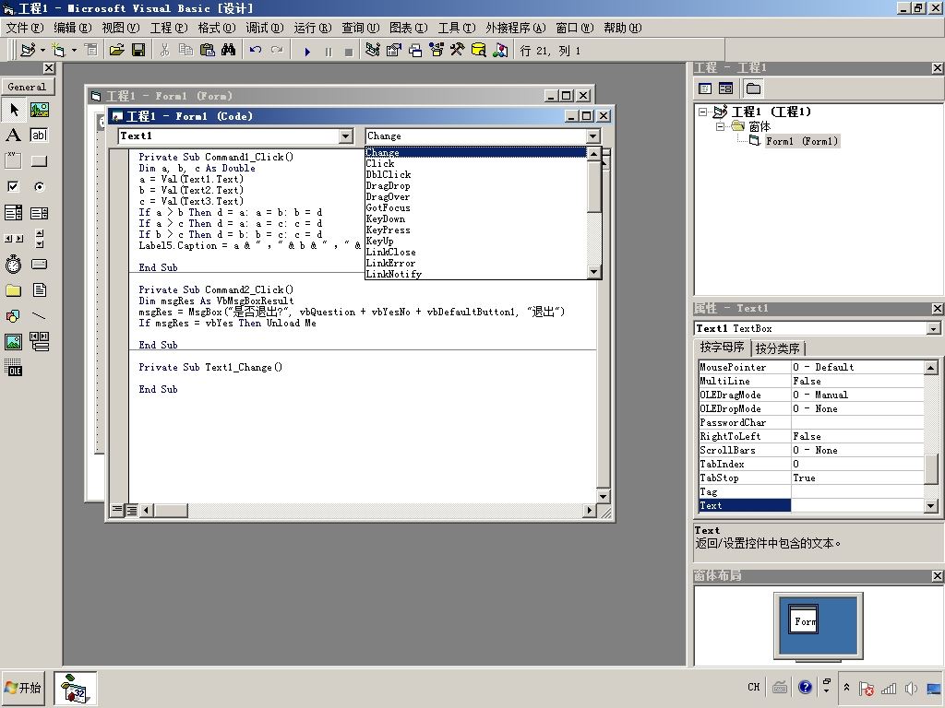Open the 文件(F) menu
Screen dimensions: 945x708
tap(25, 28)
